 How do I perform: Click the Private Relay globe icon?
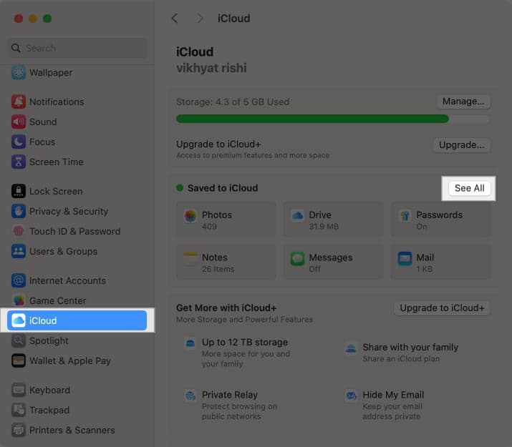point(190,396)
